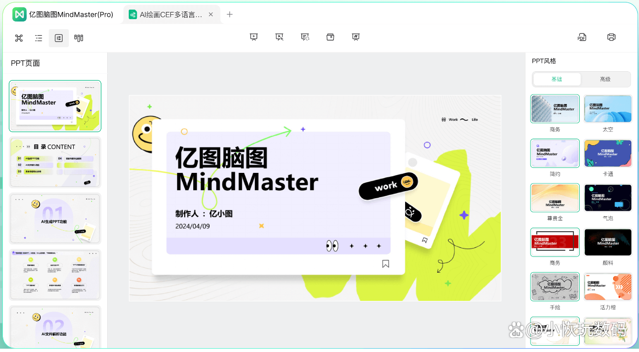The width and height of the screenshot is (639, 352).
Task: Select the 目录 CONTENT slide thumbnail
Action: [55, 162]
